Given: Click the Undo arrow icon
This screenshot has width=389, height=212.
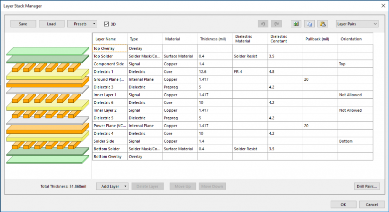Looking at the screenshot, I should [x=263, y=24].
